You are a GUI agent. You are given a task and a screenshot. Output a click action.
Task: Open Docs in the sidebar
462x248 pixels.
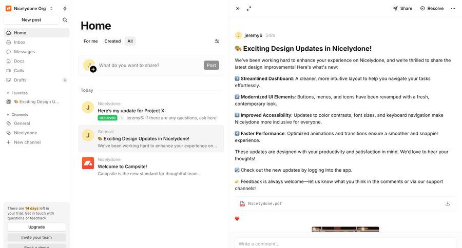[x=36, y=61]
